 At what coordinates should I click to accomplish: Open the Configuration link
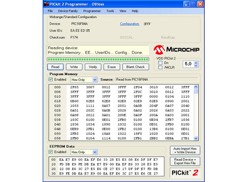130,24
